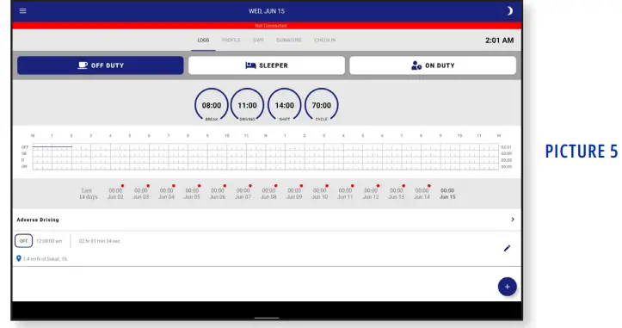This screenshot has height=328, width=622.
Task: Tap the bottom navigation handle bar
Action: (267, 318)
